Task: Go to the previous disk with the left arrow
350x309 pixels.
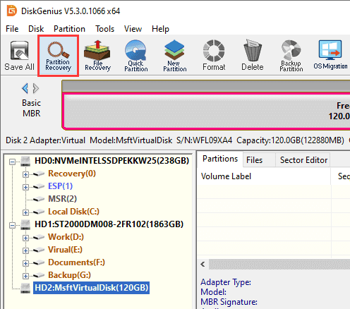Action: [25, 88]
